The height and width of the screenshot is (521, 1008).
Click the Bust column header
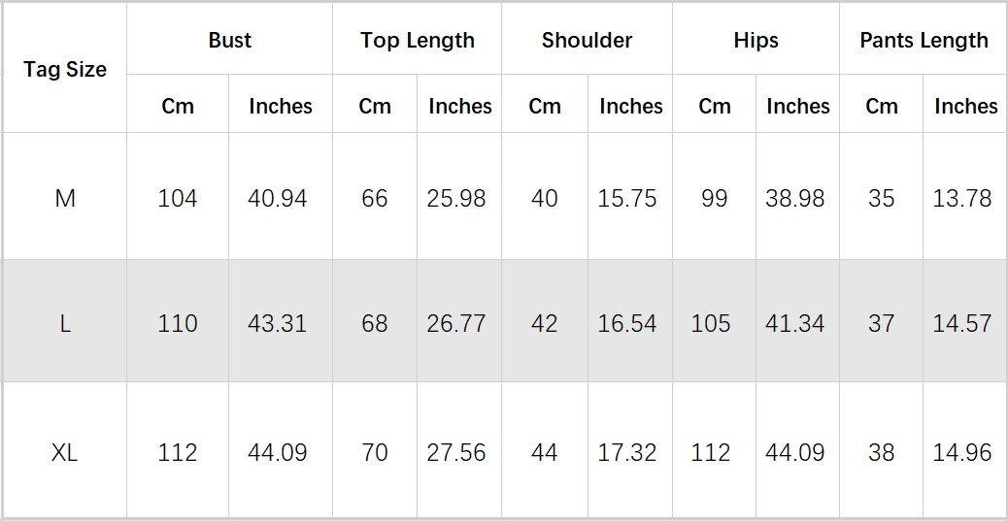tap(229, 41)
